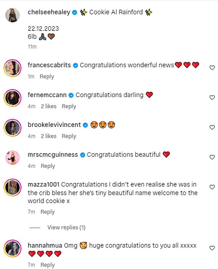The height and width of the screenshot is (269, 218).
Task: Reply to mrscmcguinness' comment
Action: pos(48,166)
